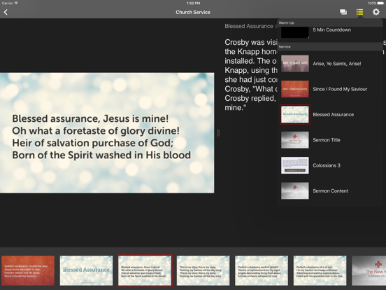Tap the back arrow in the top bar
386x290 pixels.
point(6,12)
